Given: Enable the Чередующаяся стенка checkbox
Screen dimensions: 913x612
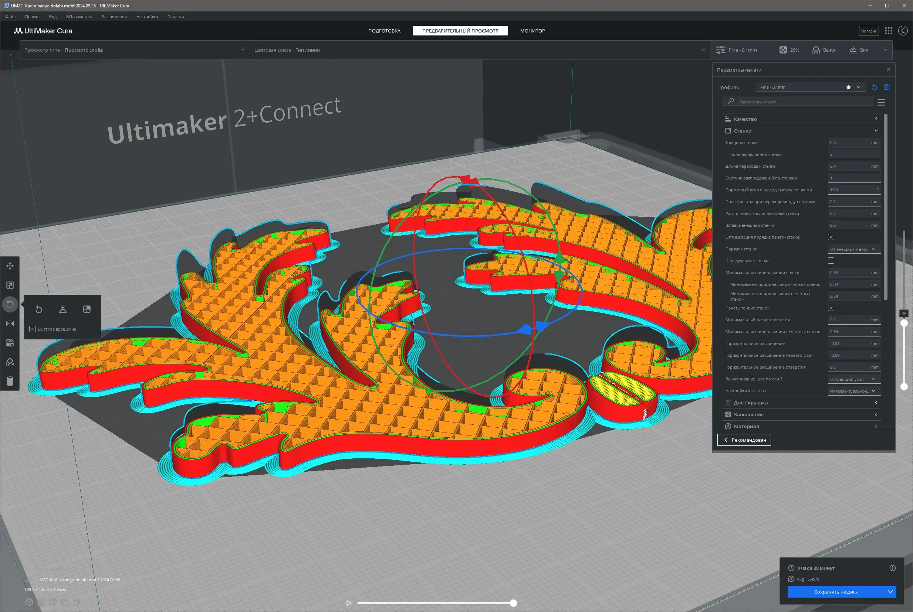Looking at the screenshot, I should (831, 261).
